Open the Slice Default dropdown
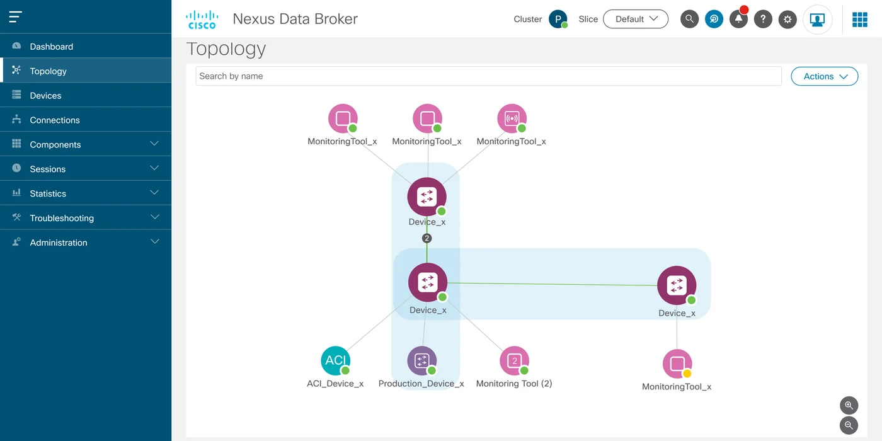This screenshot has width=882, height=441. (636, 19)
